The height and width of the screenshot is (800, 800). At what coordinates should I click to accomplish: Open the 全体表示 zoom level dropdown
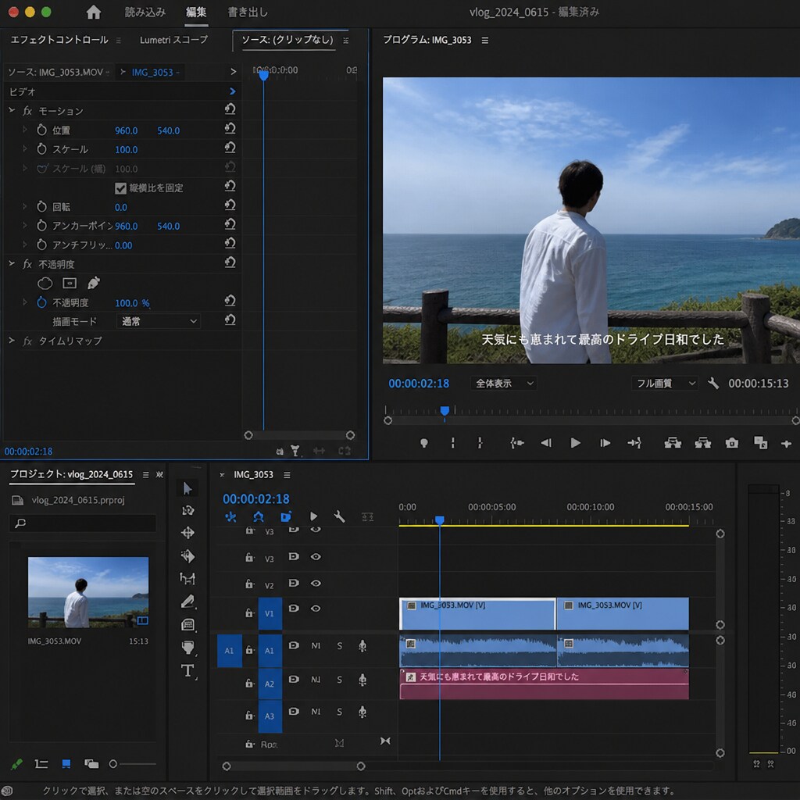pos(504,383)
